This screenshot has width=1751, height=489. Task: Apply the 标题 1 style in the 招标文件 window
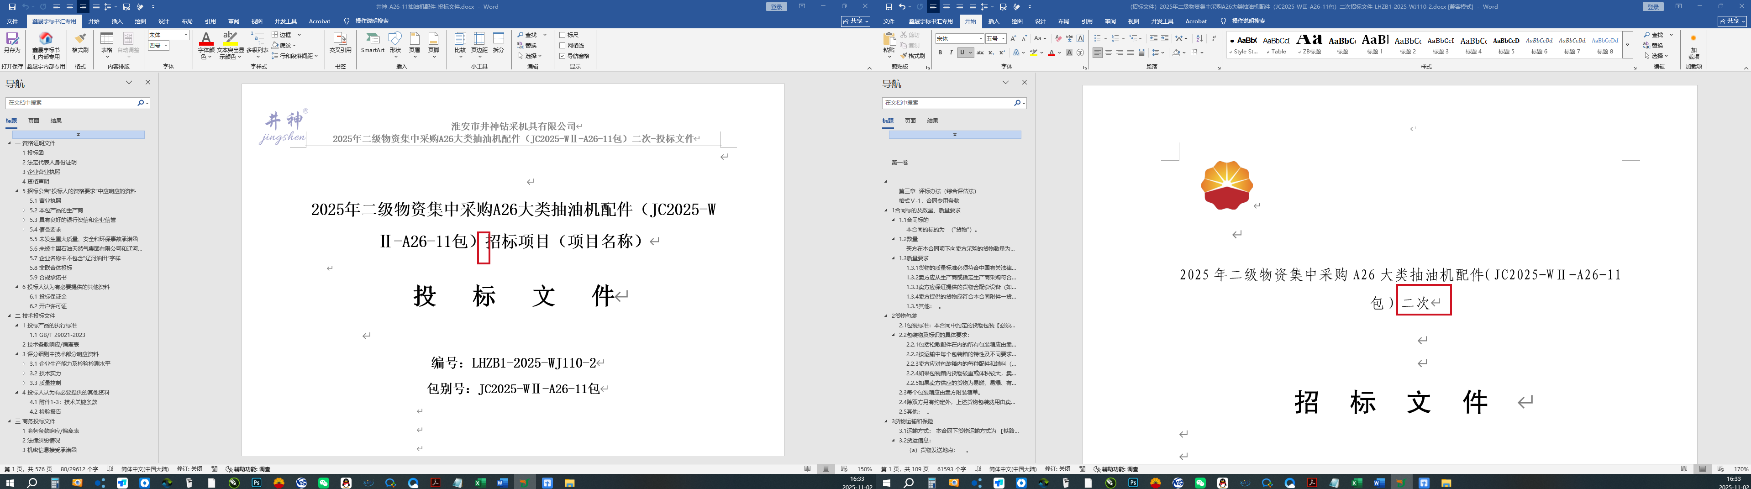click(1374, 44)
